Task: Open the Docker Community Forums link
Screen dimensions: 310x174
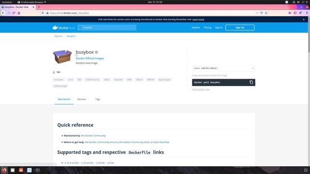Action: tap(101, 142)
